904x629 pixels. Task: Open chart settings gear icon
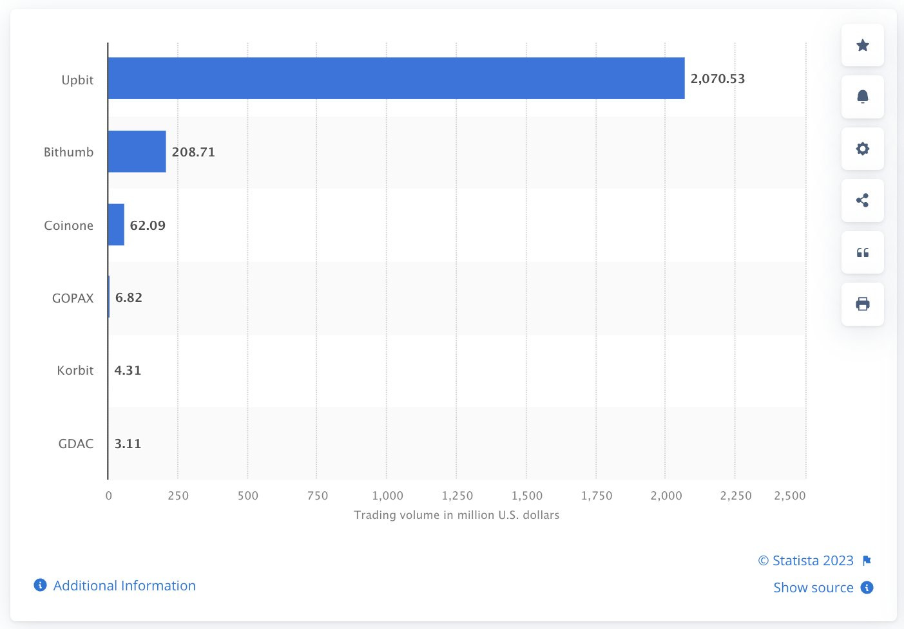coord(862,149)
